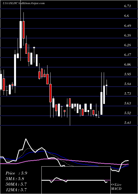The width and height of the screenshot is (138, 194).
Task: Click the 5.84 price axis label
Action: (x=128, y=84)
